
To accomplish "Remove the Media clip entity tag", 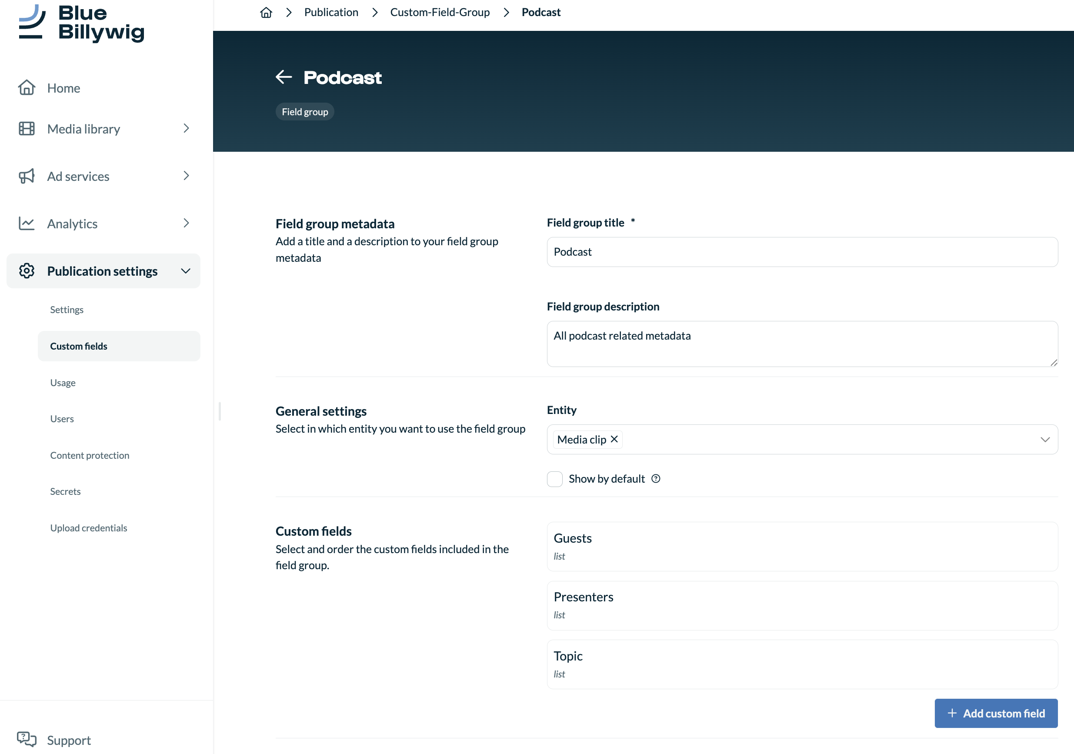I will 614,439.
